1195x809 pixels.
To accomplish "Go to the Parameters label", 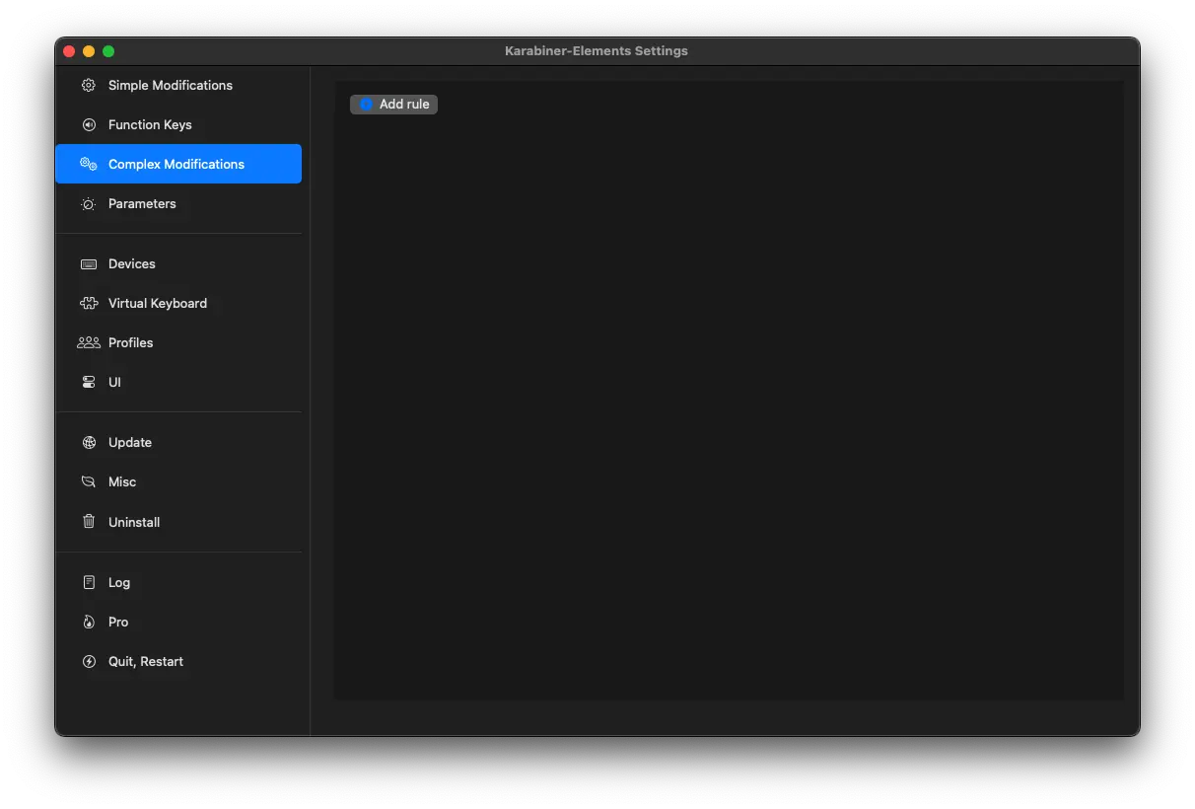I will (142, 203).
